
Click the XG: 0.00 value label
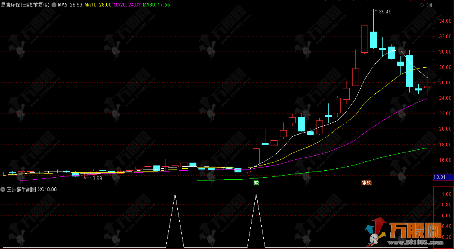click(47, 189)
